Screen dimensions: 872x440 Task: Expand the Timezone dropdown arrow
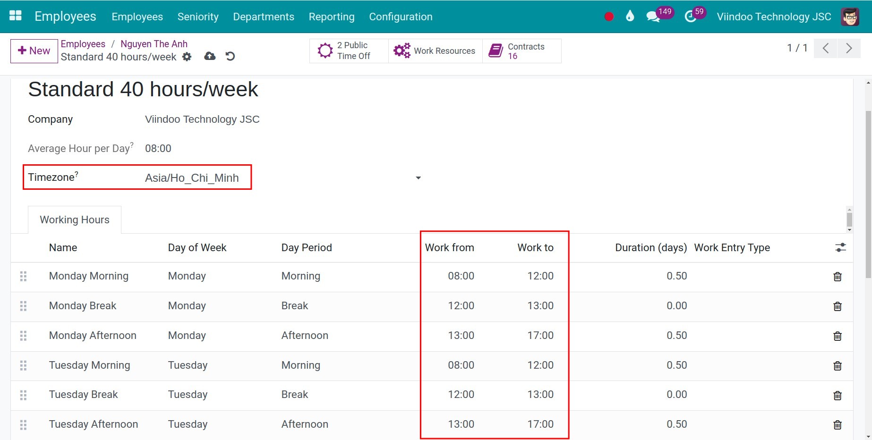coord(418,178)
